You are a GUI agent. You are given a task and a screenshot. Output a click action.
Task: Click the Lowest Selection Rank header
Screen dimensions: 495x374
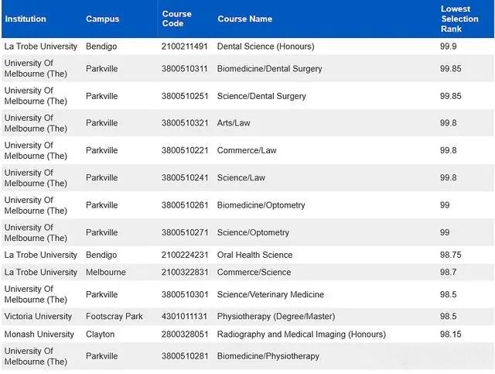[x=459, y=19]
